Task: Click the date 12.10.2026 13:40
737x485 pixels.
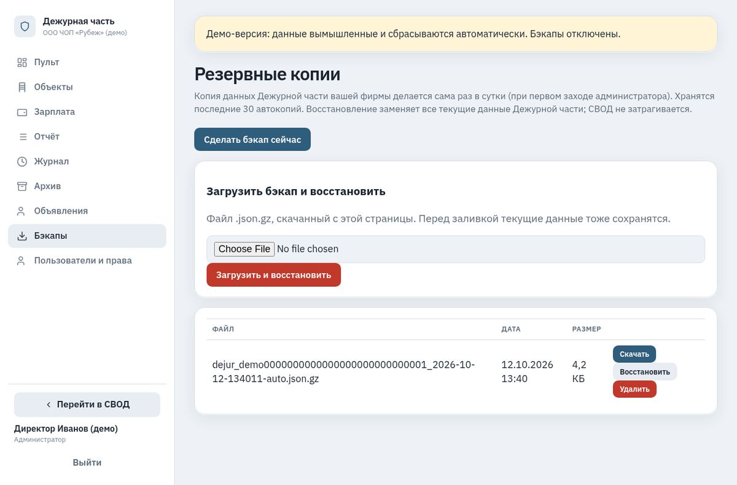Action: tap(527, 371)
